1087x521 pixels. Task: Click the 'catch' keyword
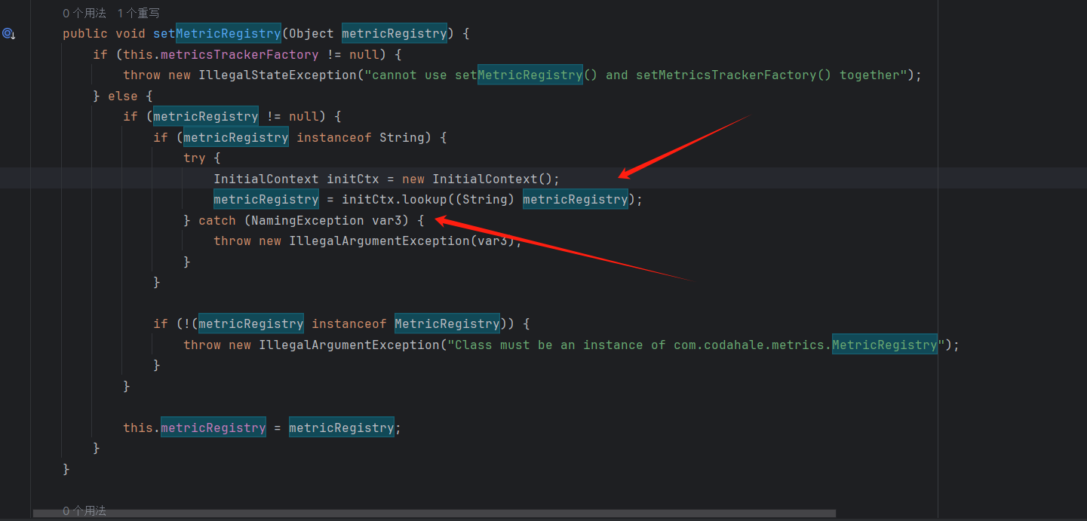coord(217,220)
